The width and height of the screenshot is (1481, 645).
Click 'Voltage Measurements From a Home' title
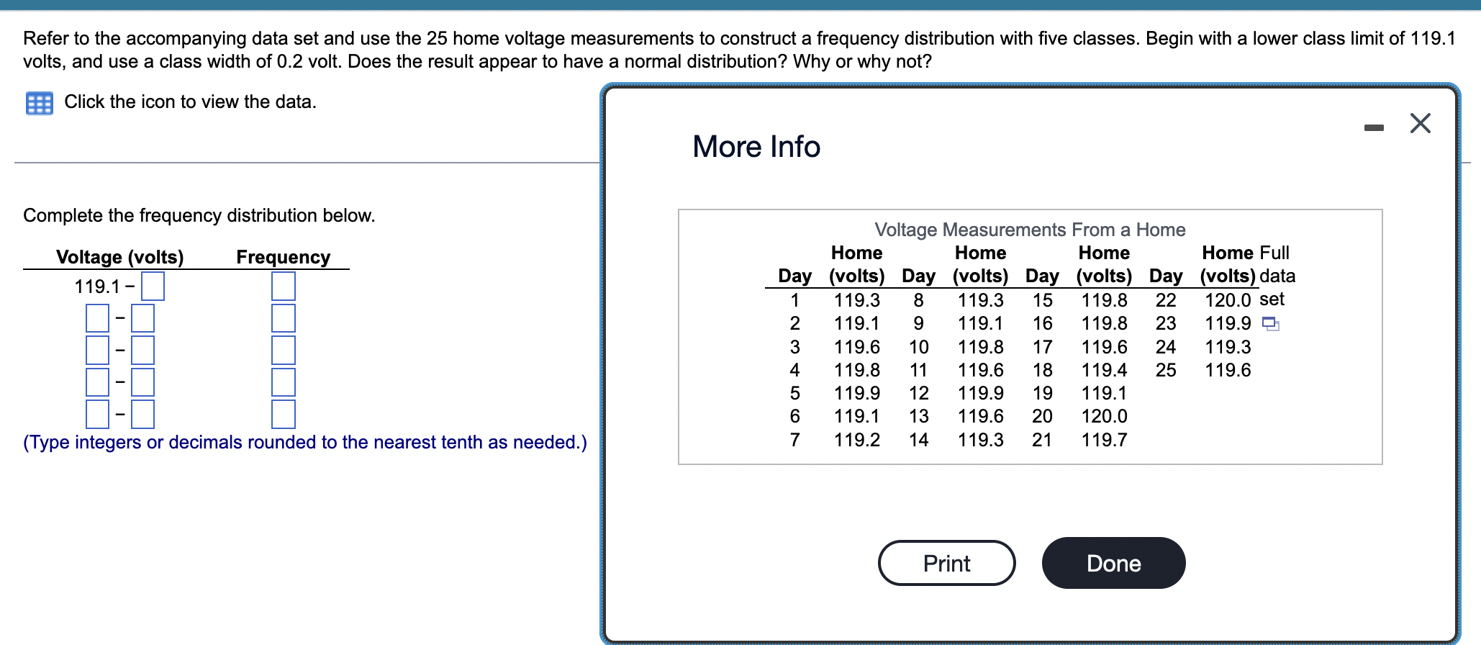(1030, 230)
